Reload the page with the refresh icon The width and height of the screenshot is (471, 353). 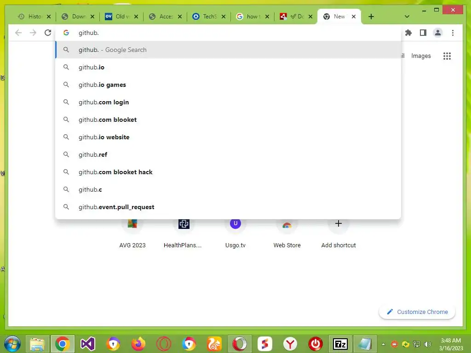(48, 33)
